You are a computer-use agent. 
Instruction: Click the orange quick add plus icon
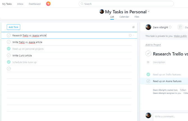[x=48, y=4]
